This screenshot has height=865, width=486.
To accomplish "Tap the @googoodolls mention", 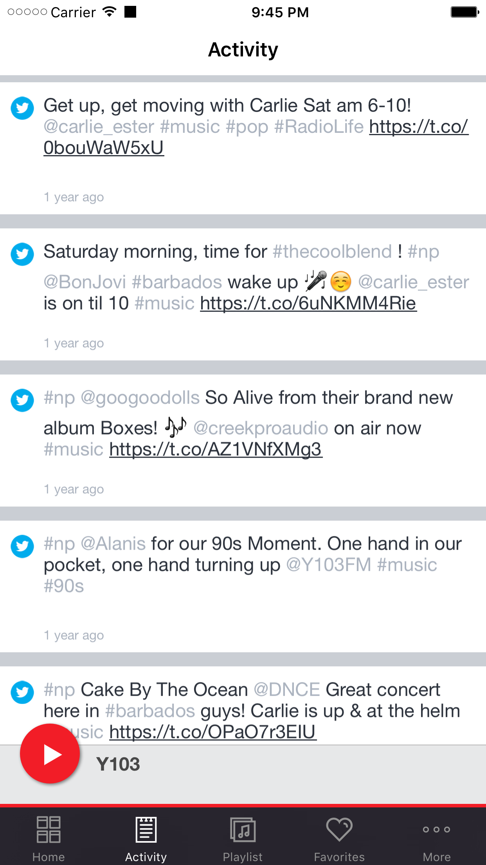I will (x=140, y=398).
